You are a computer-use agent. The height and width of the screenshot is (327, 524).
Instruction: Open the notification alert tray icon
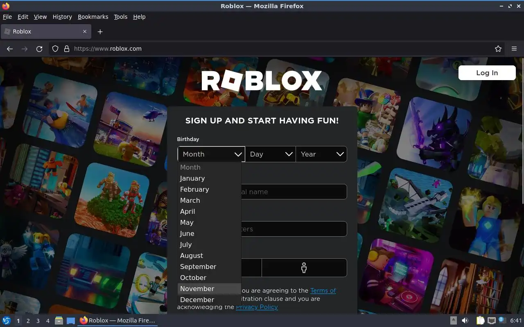tap(502, 320)
